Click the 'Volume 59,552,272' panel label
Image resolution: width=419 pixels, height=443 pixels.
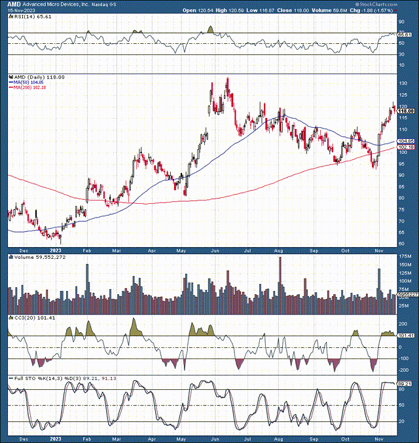[x=40, y=257]
